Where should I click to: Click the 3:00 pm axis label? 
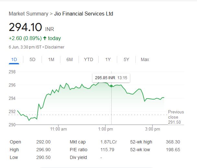[x=153, y=129]
